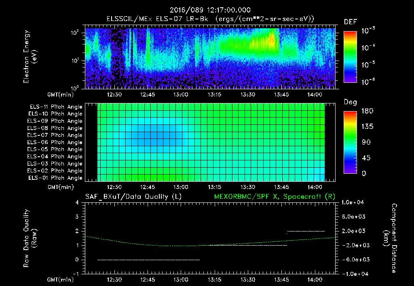Click the 13:00 tick on the pitch angle axis
Image resolution: width=414 pixels, height=286 pixels.
point(181,187)
